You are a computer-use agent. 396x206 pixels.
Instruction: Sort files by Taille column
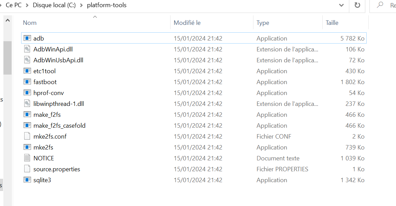tap(332, 23)
